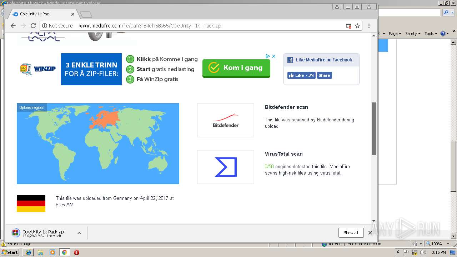The image size is (457, 257).
Task: Bookmark this page with the star icon
Action: click(357, 26)
